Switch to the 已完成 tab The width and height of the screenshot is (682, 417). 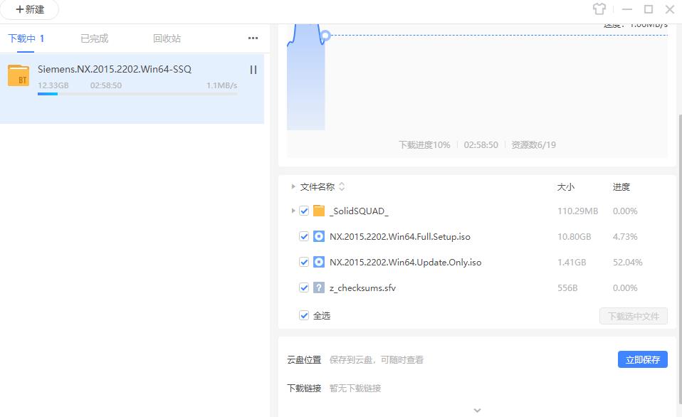click(95, 38)
